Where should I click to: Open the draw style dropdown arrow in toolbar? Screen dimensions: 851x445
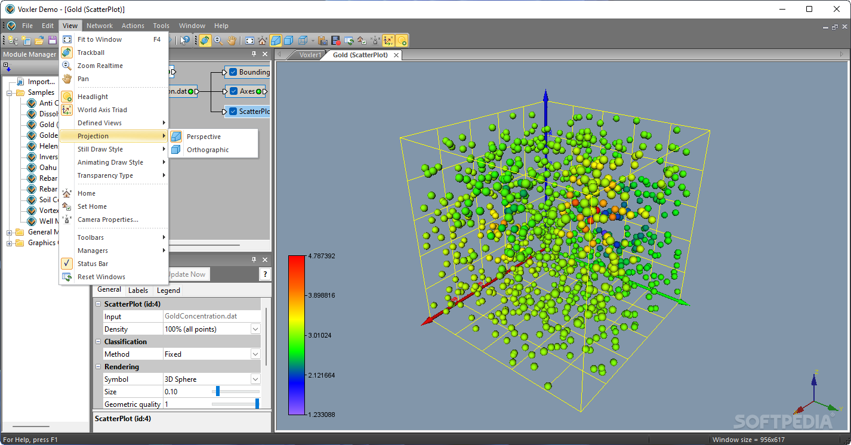(313, 41)
